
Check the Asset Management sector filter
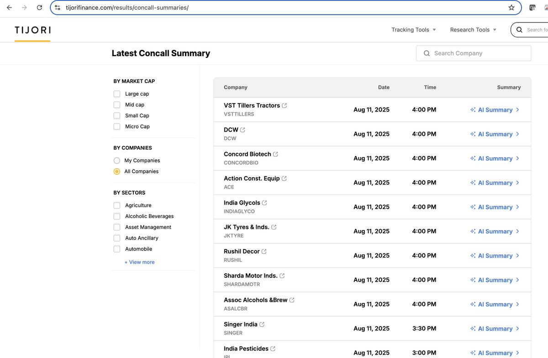(x=117, y=227)
